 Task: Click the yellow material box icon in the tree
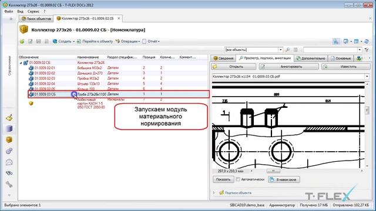(31, 104)
